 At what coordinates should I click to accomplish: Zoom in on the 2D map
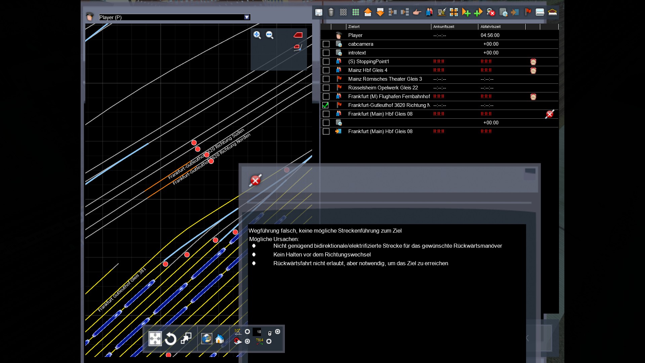[x=257, y=35]
